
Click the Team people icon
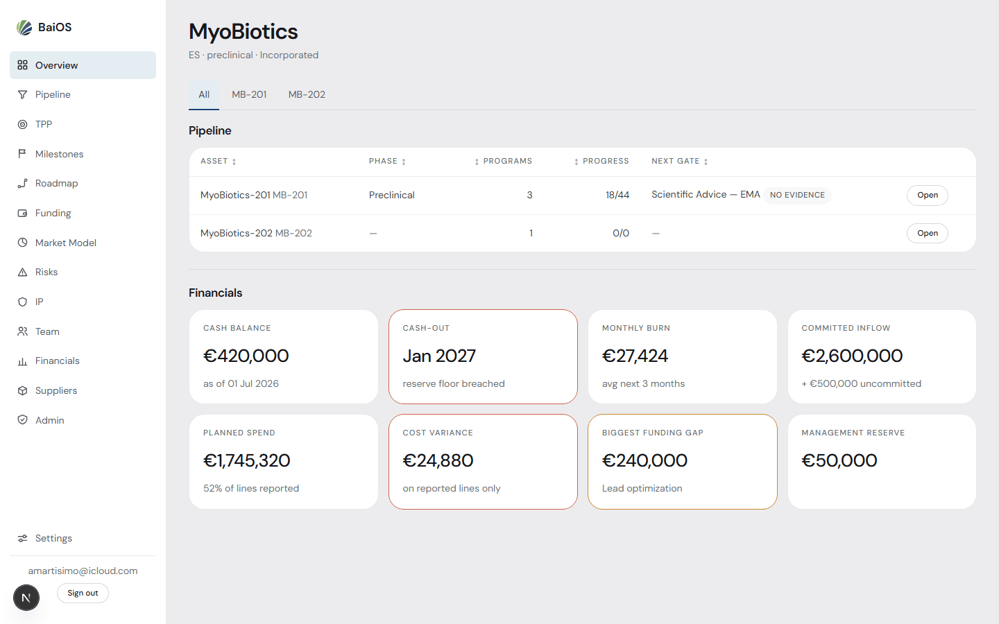click(22, 331)
